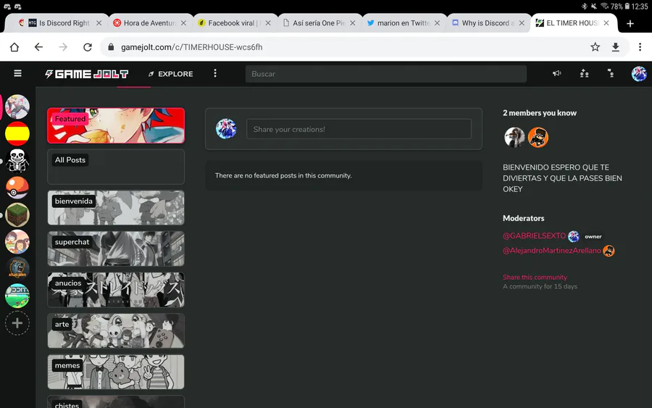Open the superchat channel
This screenshot has height=408, width=652.
pyautogui.click(x=116, y=249)
